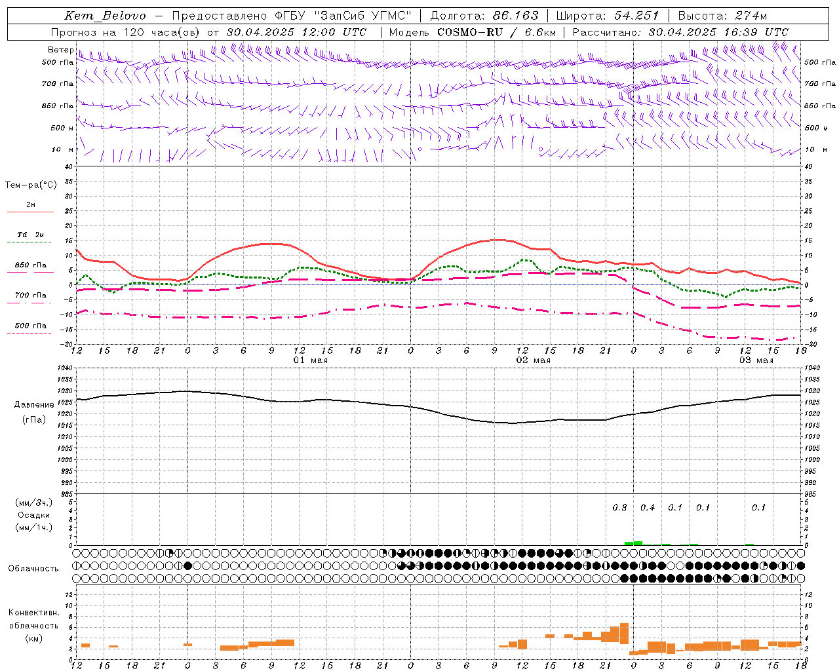The width and height of the screenshot is (839, 671).
Task: Select the Широта: 54.251 latitude value
Action: click(x=608, y=16)
